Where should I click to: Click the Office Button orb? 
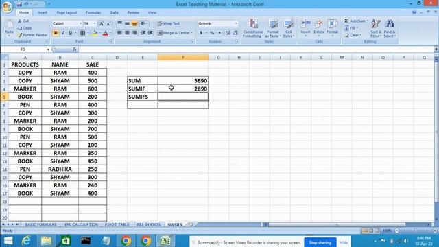pos(7,7)
